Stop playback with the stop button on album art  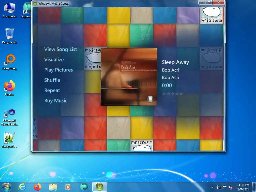[150, 99]
